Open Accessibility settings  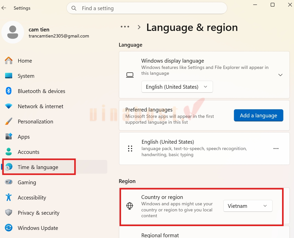tap(55, 197)
